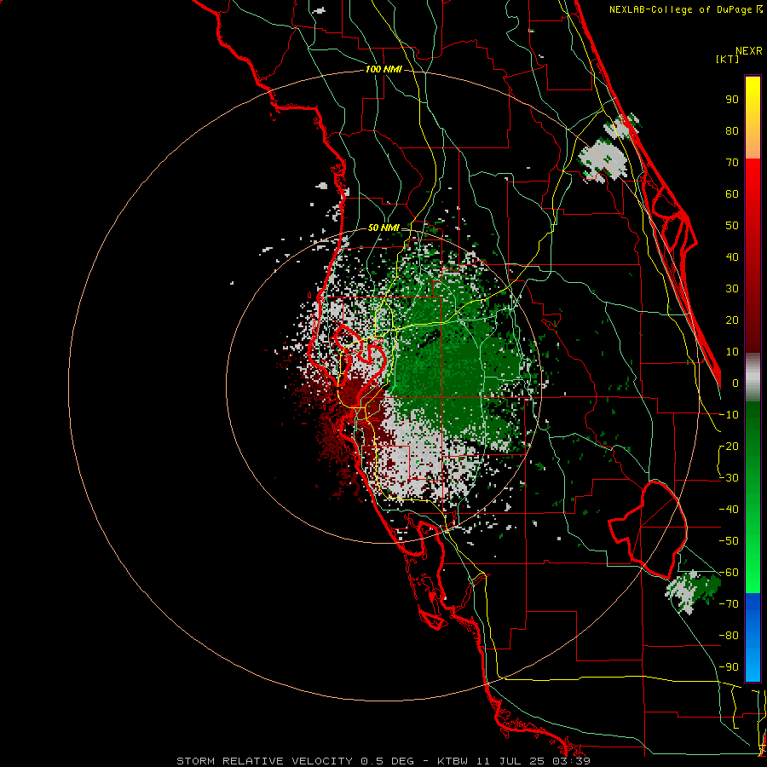
Task: Pick the yellow segment atop the color bar
Action: pyautogui.click(x=753, y=118)
